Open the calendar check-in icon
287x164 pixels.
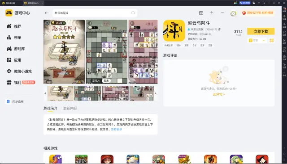[201, 13]
